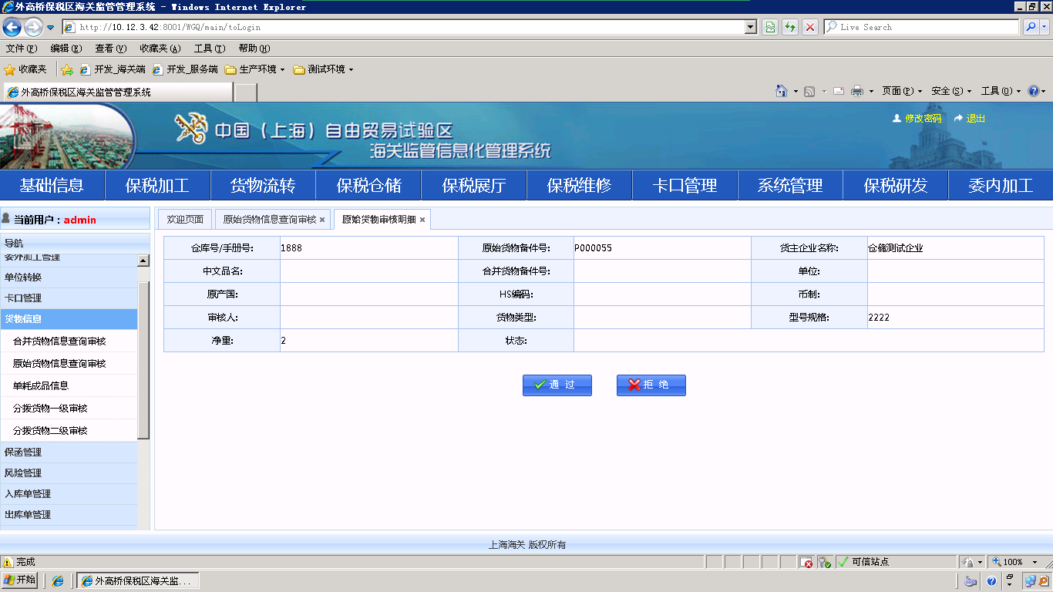Open the 生产环境 favorites folder dropdown

[255, 69]
